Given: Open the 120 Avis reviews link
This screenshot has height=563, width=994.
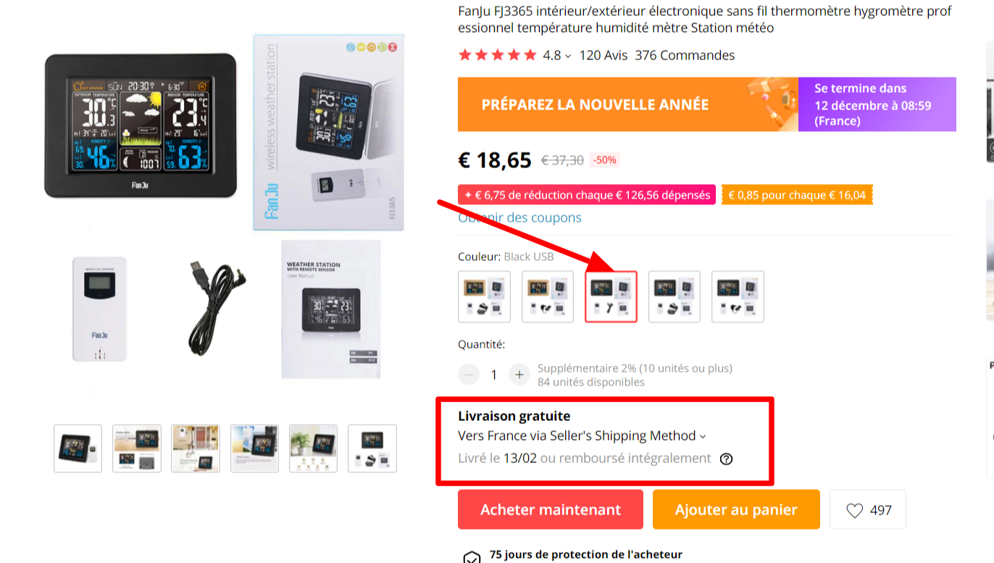Looking at the screenshot, I should (x=603, y=55).
